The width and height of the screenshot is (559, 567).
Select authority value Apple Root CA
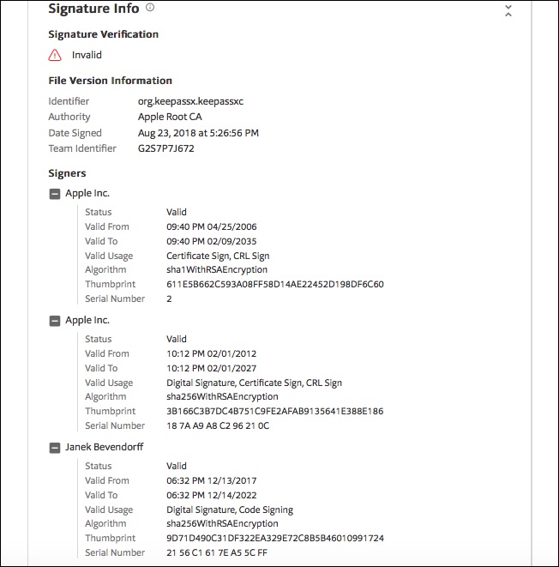(x=170, y=117)
